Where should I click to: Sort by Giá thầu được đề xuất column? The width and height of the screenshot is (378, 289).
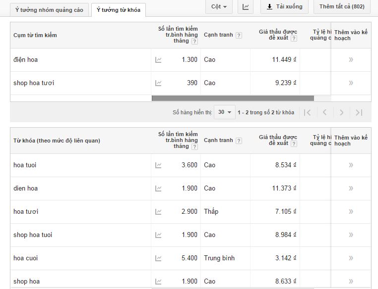278,140
